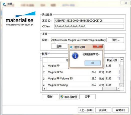Image resolution: width=131 pixels, height=115 pixels.
Task: Go back with 上一步(B) button
Action: click(x=86, y=110)
